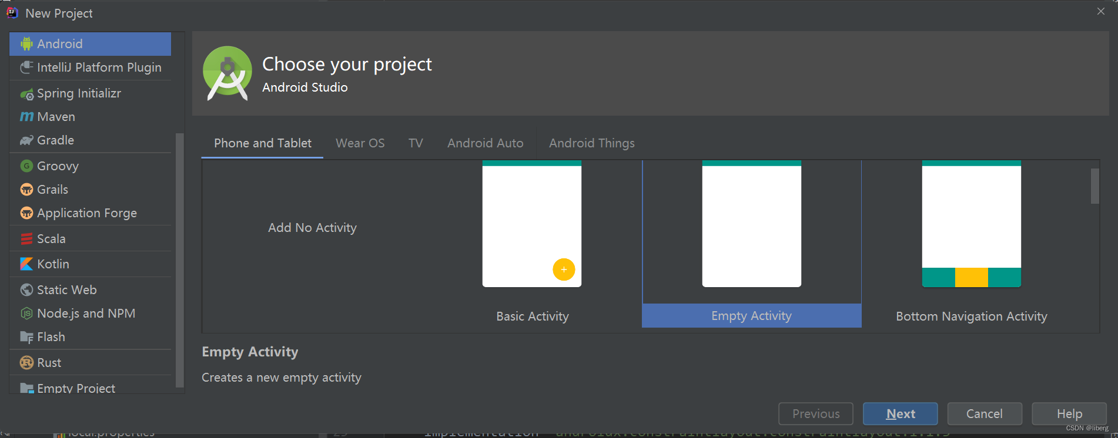Click the Gradle elephant icon

pyautogui.click(x=26, y=140)
